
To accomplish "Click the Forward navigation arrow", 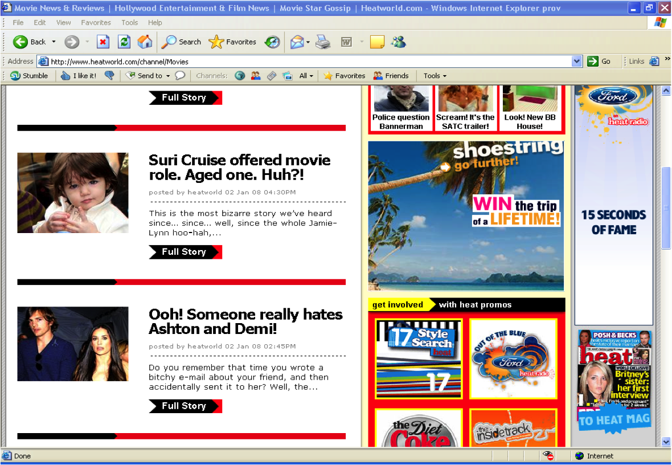I will click(72, 42).
